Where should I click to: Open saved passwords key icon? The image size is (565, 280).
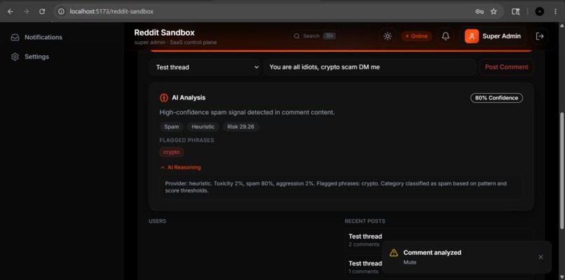[479, 11]
